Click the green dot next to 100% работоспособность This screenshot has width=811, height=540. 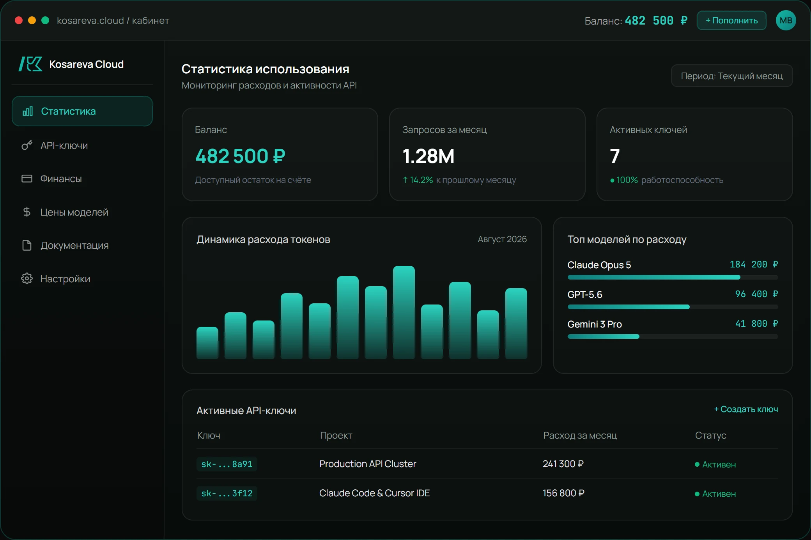click(x=612, y=180)
